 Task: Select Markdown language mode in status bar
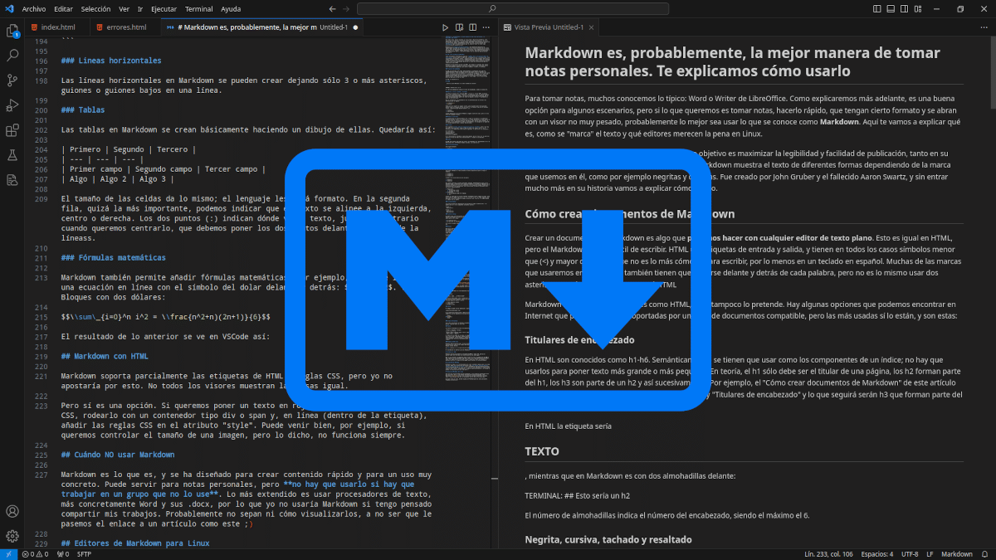click(x=955, y=553)
